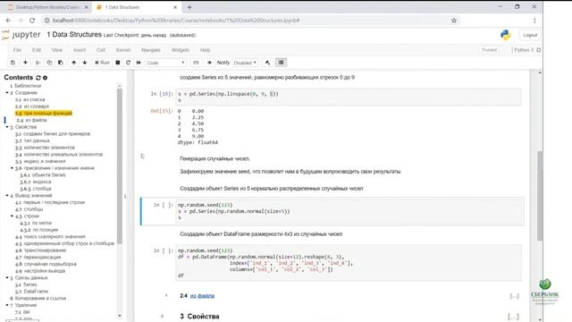Move selected cell down arrow
This screenshot has height=322, width=572.
[x=85, y=63]
